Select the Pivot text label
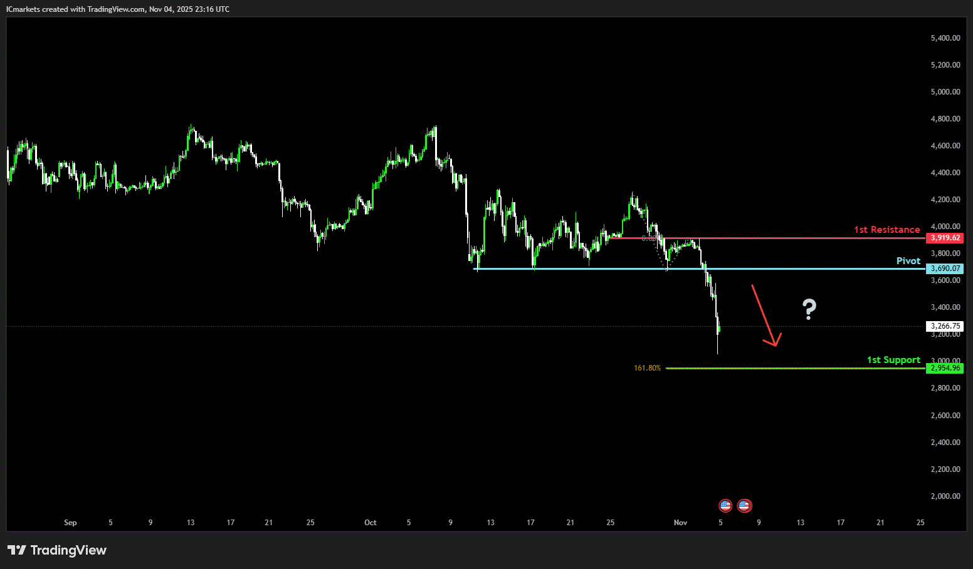This screenshot has height=569, width=973. 908,261
